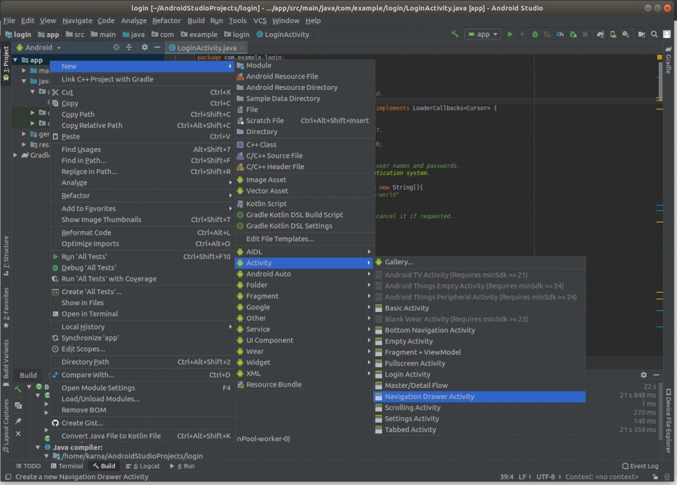Collapse the Java compiler tree node
This screenshot has height=485, width=677.
pos(38,447)
